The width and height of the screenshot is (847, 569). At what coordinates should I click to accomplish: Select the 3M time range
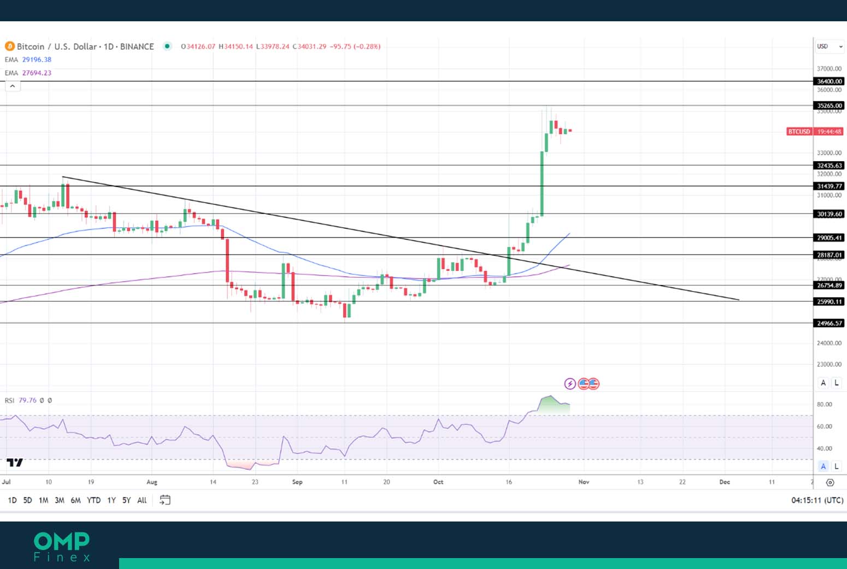[x=60, y=500]
